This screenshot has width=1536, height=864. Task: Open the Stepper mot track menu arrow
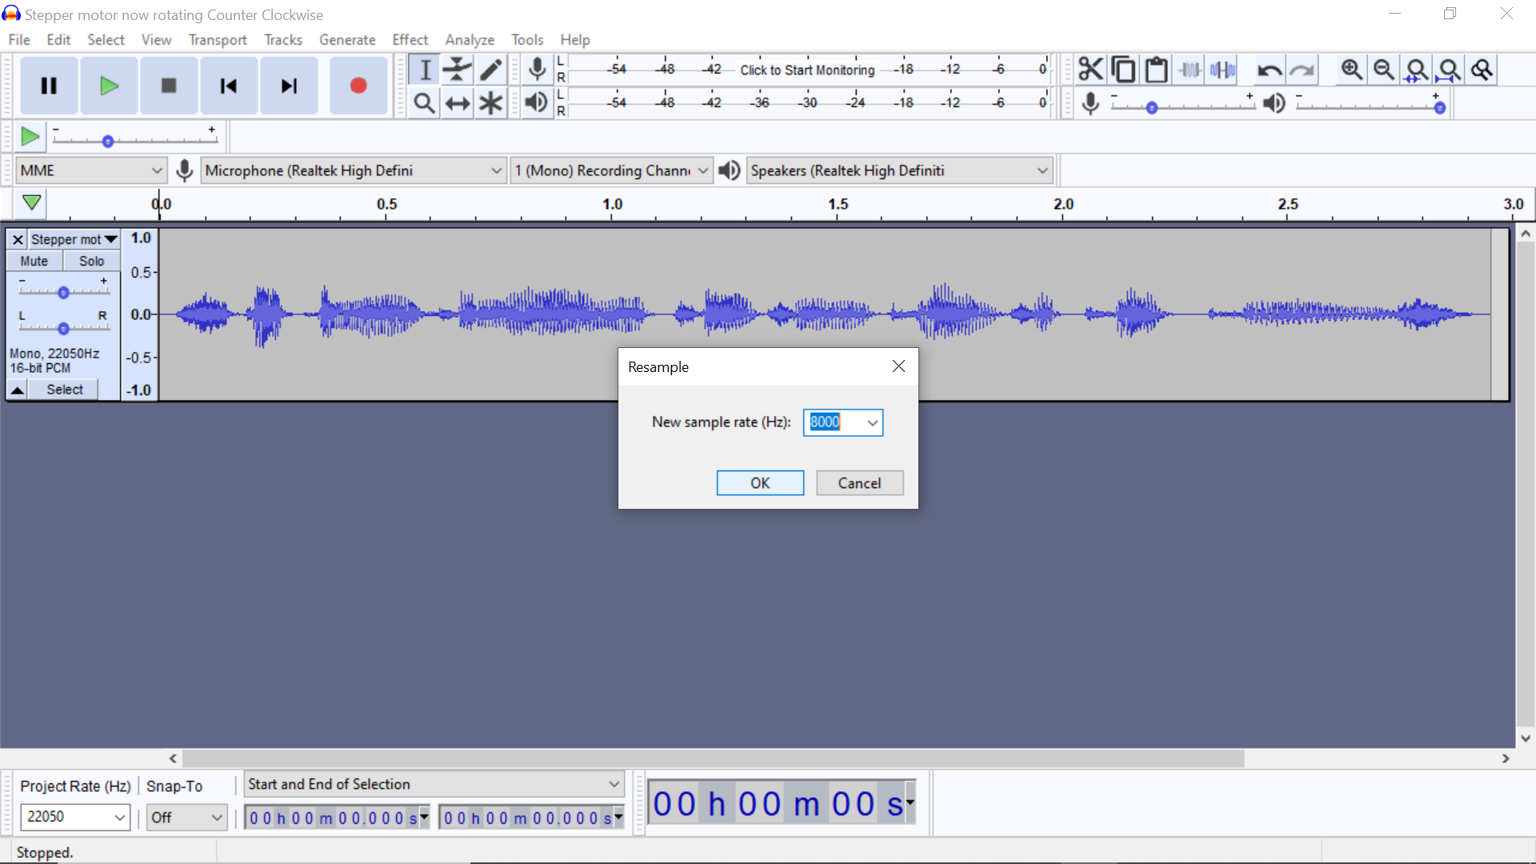tap(110, 239)
